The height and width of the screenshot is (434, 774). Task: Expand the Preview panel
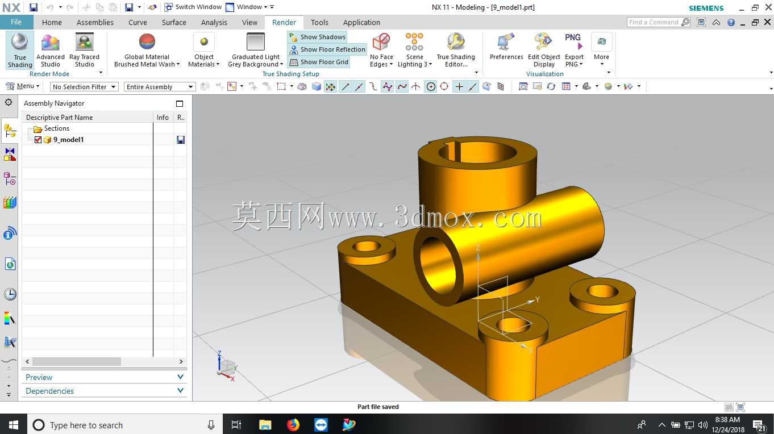pyautogui.click(x=105, y=377)
